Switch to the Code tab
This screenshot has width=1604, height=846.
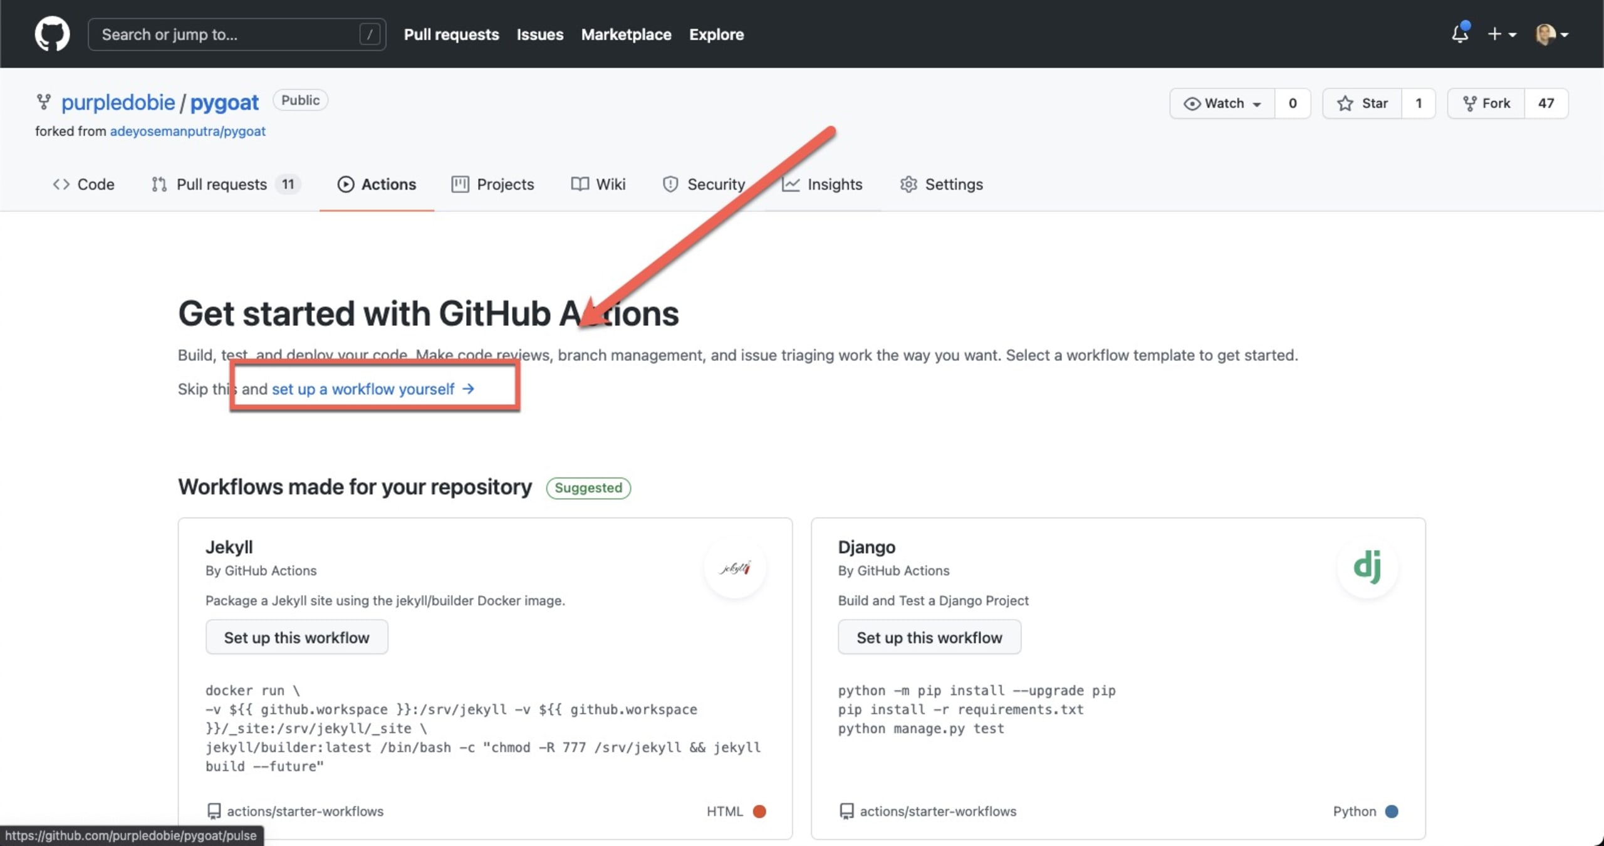83,184
